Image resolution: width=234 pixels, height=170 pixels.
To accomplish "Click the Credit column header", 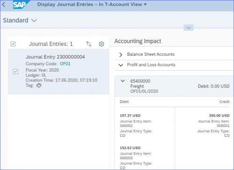I will [x=225, y=102].
